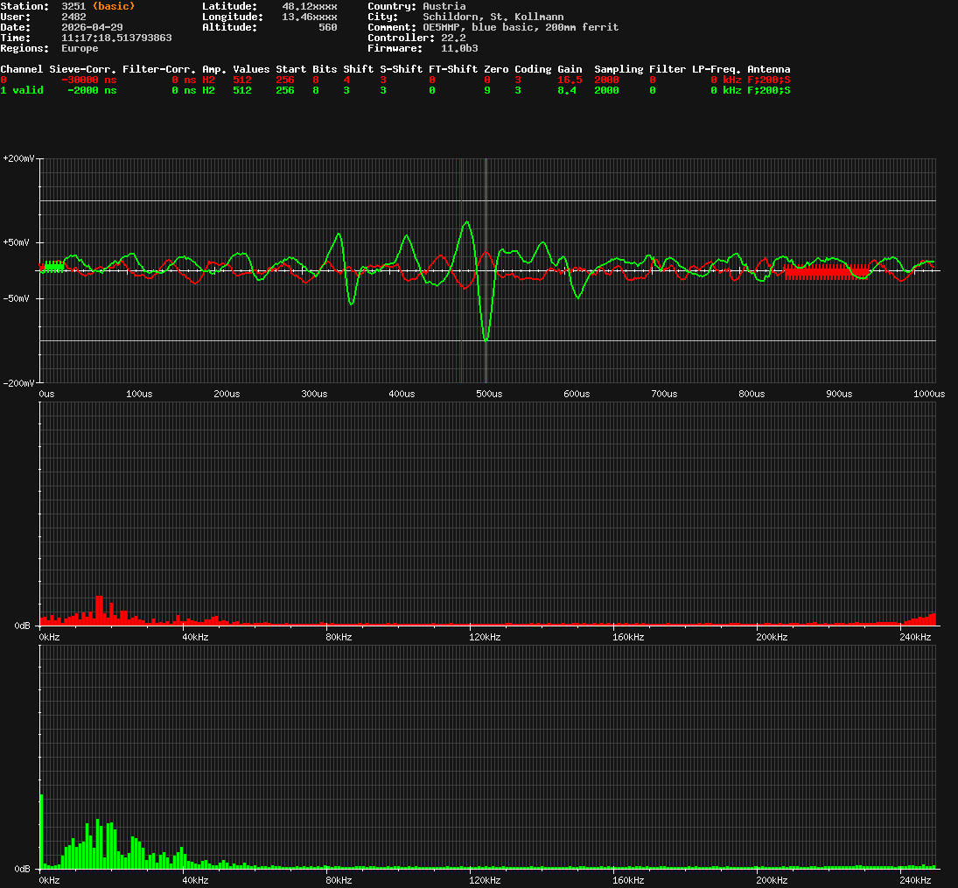Viewport: 958px width, 888px height.
Task: Select the red channel 0 gain value 16.5
Action: pyautogui.click(x=570, y=80)
